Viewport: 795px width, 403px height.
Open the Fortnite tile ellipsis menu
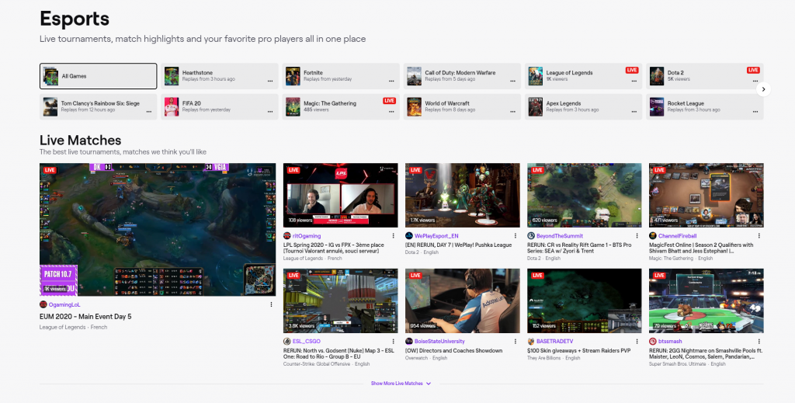click(391, 81)
